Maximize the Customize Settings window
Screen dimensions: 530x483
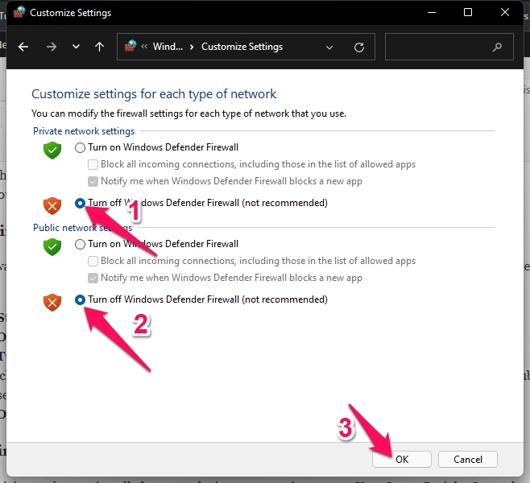(468, 13)
